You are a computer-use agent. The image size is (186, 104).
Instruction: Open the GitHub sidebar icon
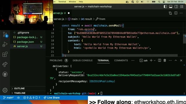5,74
